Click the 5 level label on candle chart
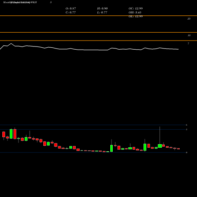 point(186,130)
